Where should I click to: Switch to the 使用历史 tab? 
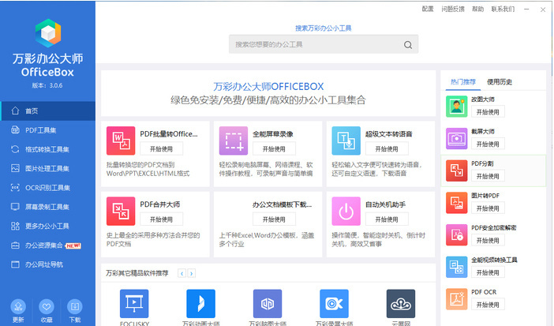click(500, 82)
